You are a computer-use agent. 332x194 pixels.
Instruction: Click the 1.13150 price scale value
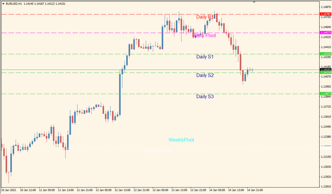(326, 156)
